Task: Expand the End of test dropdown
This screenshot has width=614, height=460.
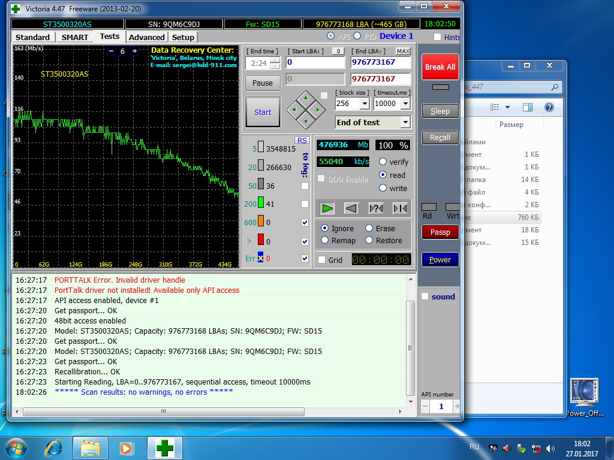Action: coord(405,122)
